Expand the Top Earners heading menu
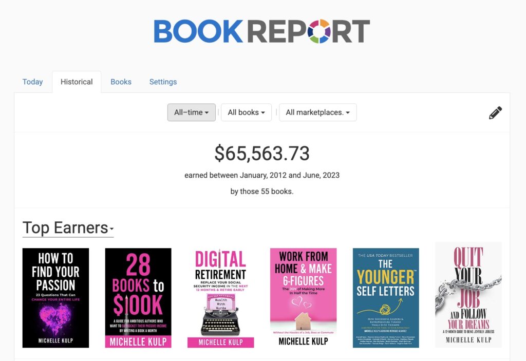The height and width of the screenshot is (361, 526). 68,228
